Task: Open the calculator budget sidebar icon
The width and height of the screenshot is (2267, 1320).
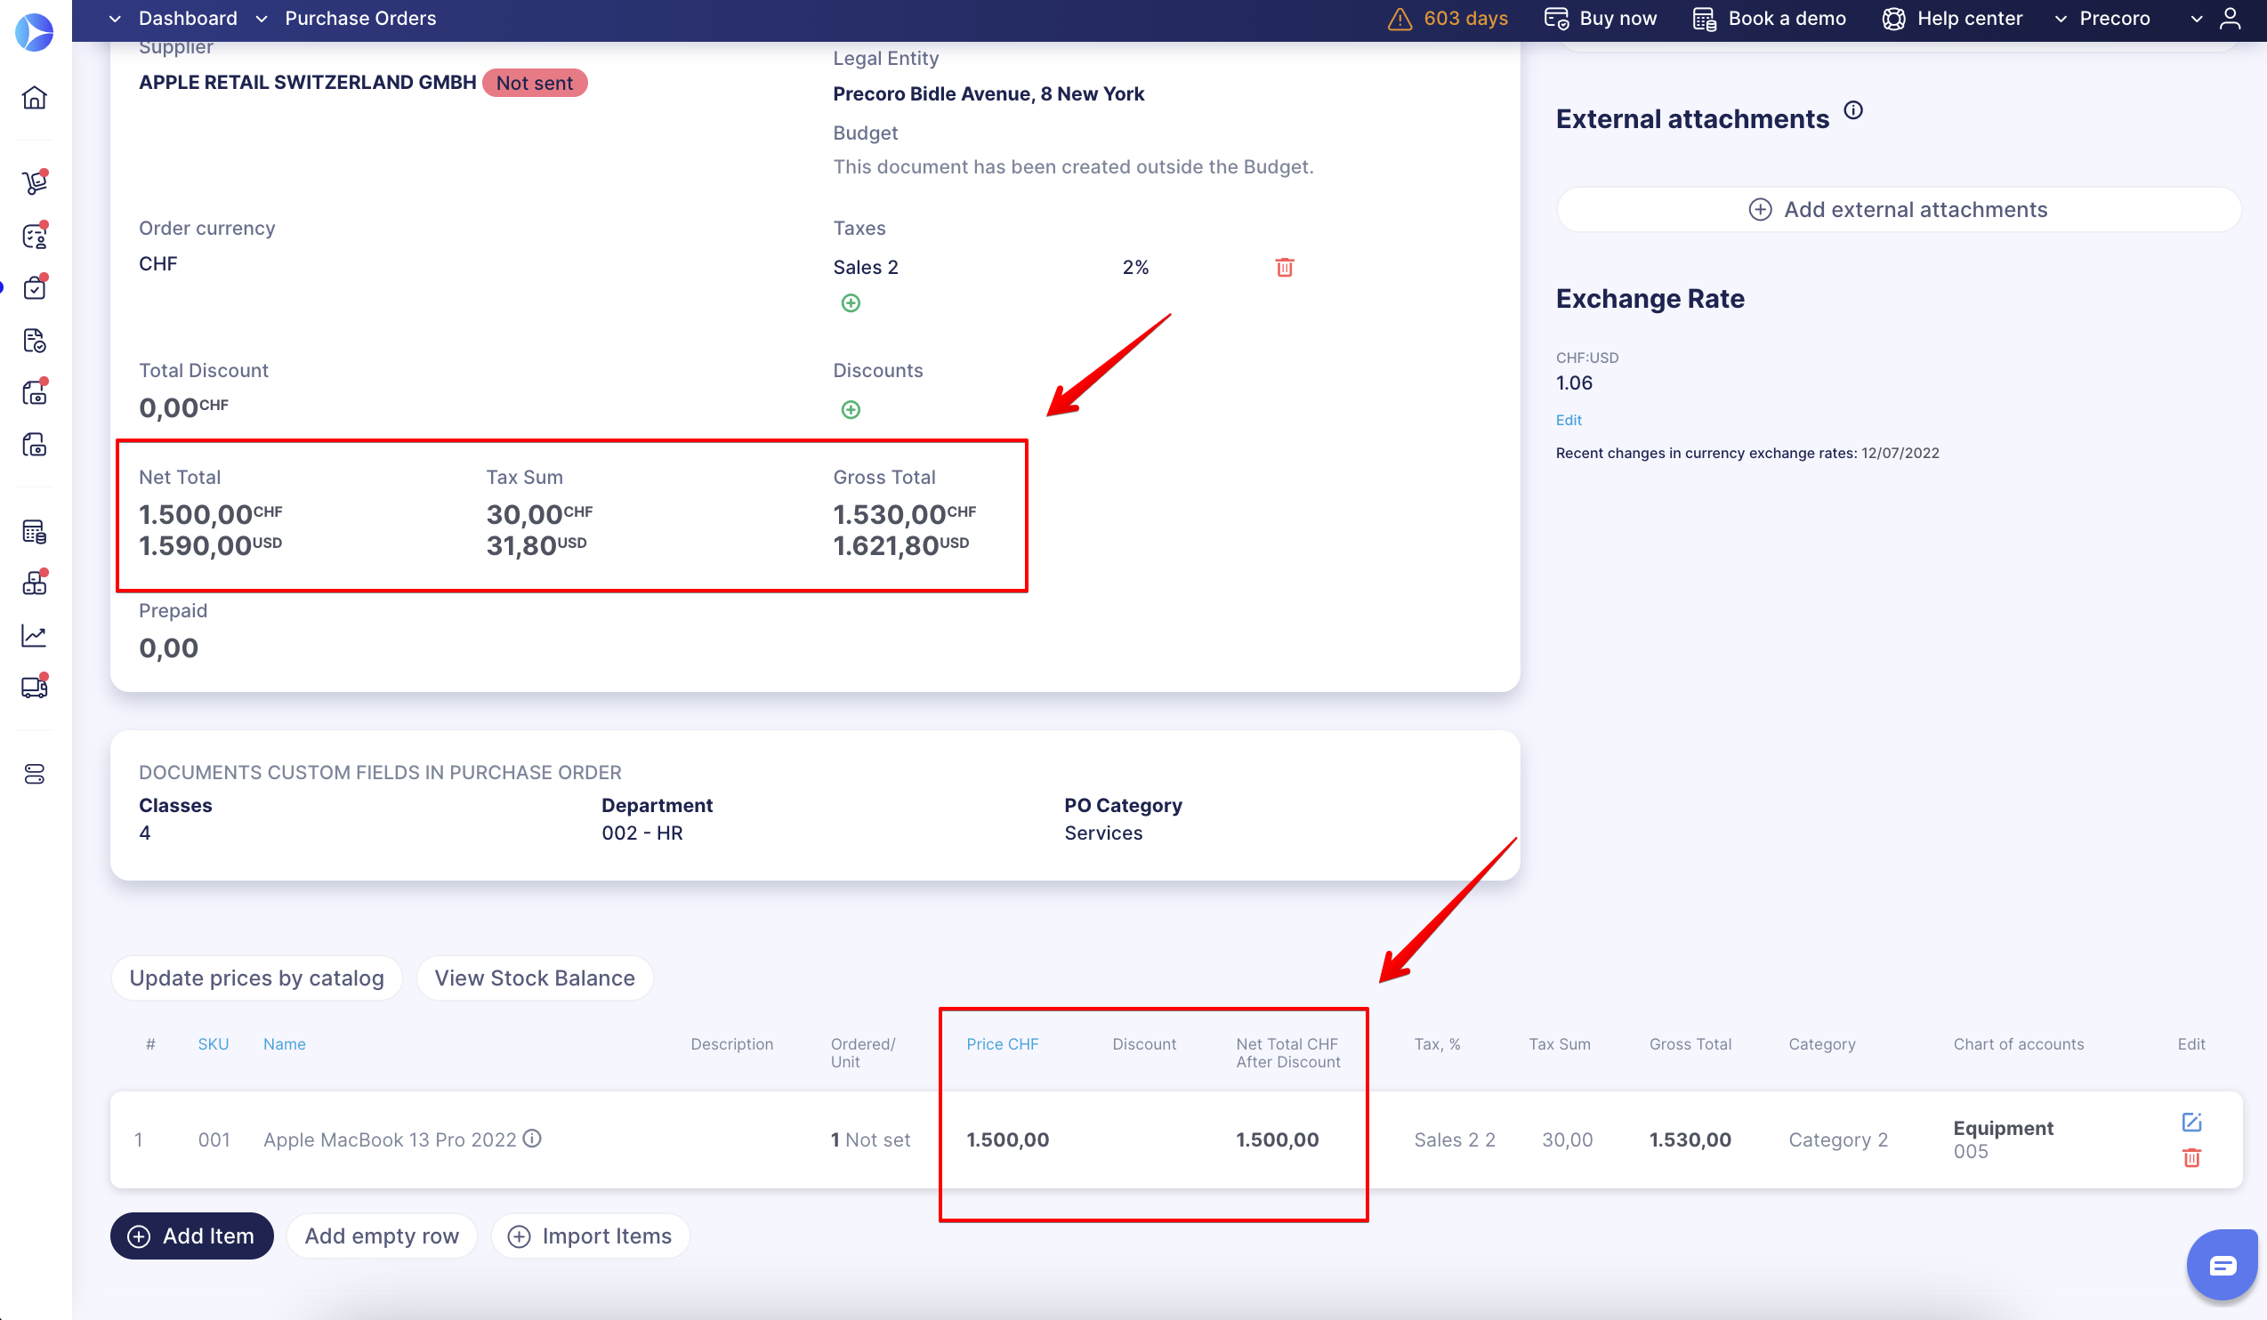Action: pyautogui.click(x=34, y=531)
